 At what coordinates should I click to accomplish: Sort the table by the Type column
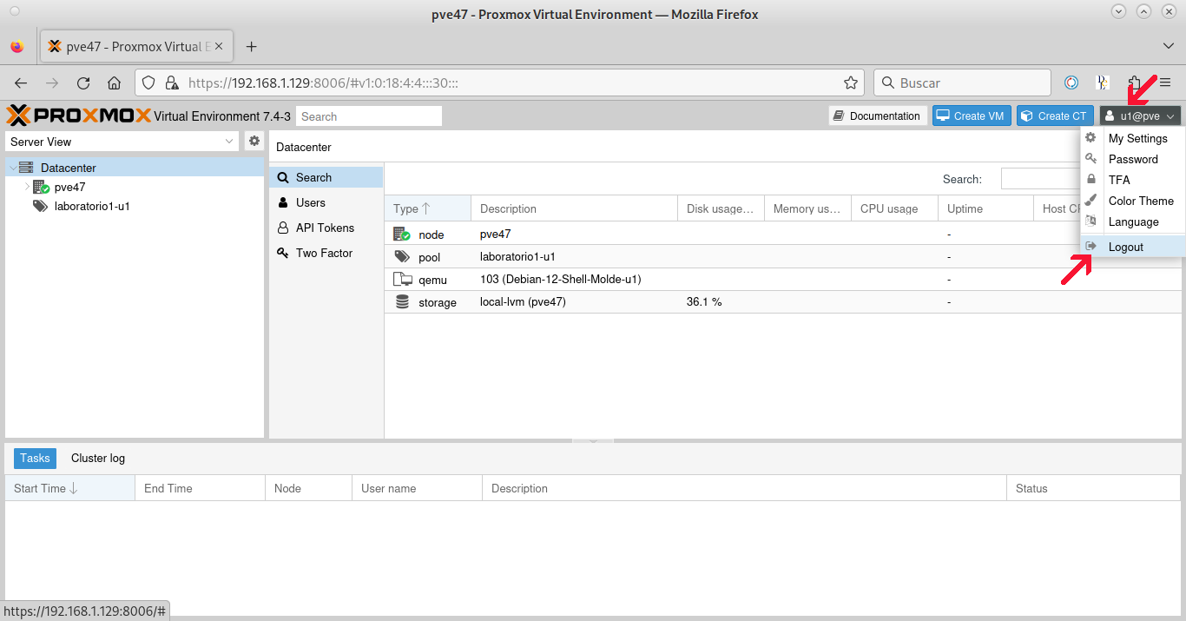[x=427, y=208]
